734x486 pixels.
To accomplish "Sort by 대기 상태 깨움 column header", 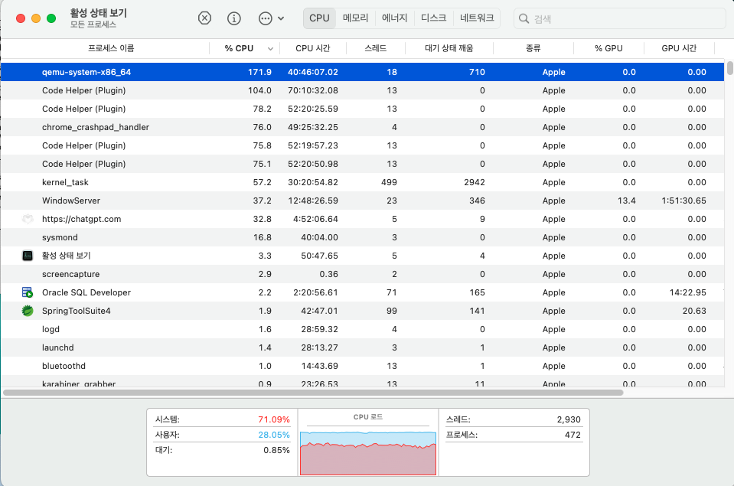I will point(449,48).
